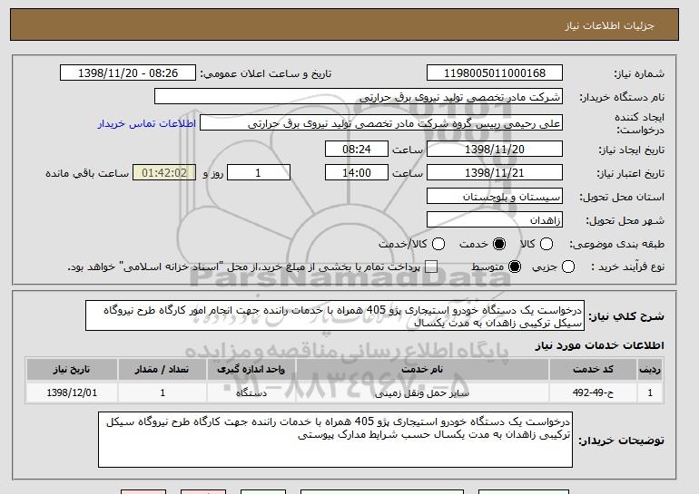Click the city field زاهدان

point(495,220)
